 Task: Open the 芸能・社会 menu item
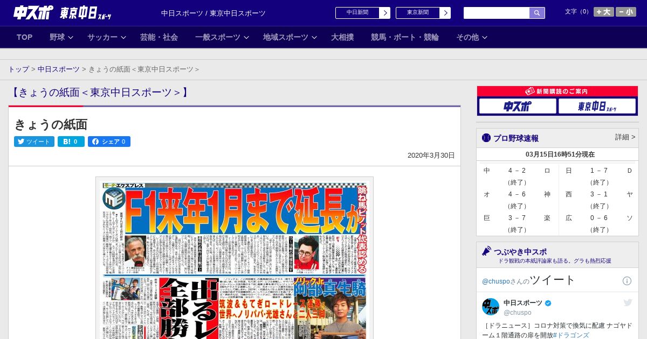159,37
